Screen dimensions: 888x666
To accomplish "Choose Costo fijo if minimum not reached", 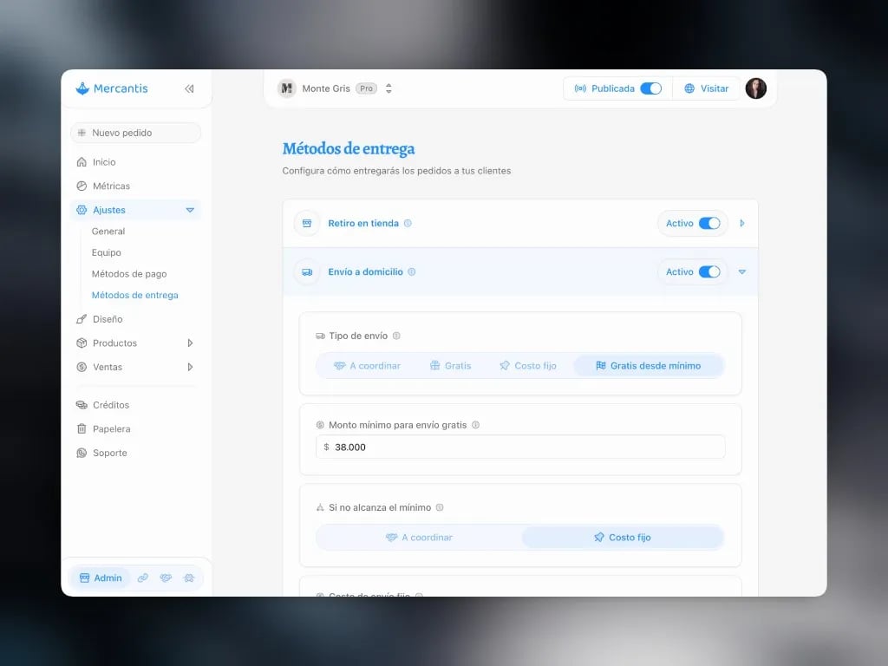I will [x=623, y=538].
